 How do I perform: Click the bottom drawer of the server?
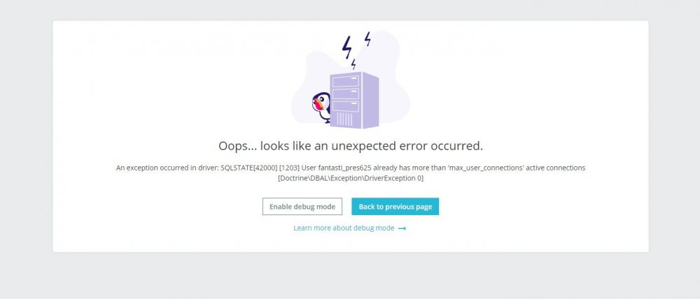[x=346, y=106]
